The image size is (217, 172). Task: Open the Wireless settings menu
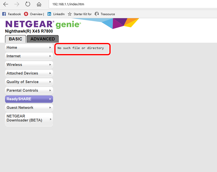coord(29,65)
